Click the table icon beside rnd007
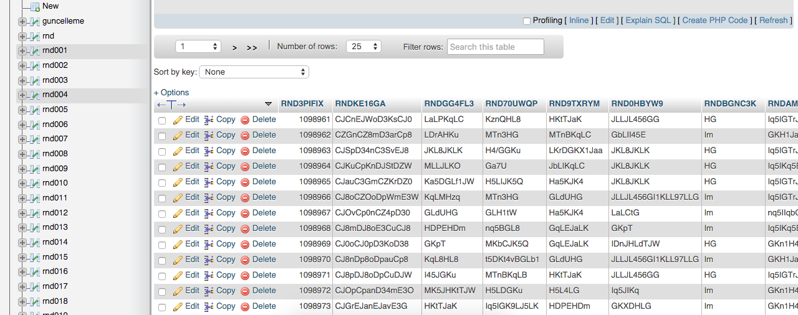 [x=35, y=139]
